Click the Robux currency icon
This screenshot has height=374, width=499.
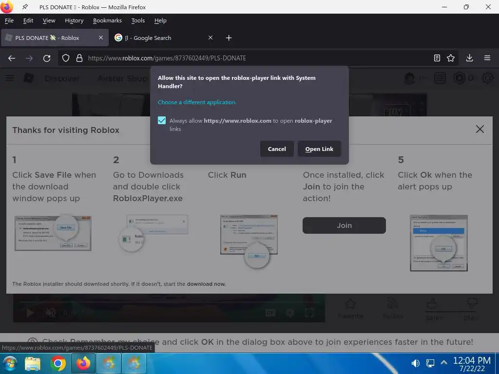(x=459, y=78)
